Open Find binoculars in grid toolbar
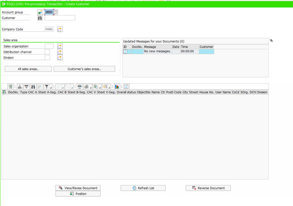Image resolution: width=293 pixels, height=206 pixels. pyautogui.click(x=33, y=87)
